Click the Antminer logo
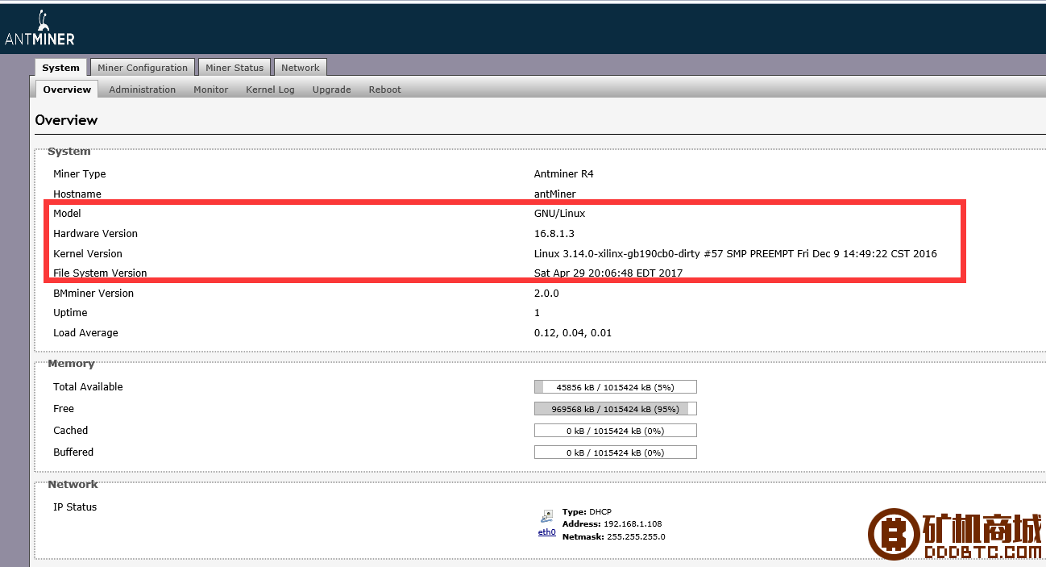Image resolution: width=1046 pixels, height=567 pixels. [x=39, y=27]
